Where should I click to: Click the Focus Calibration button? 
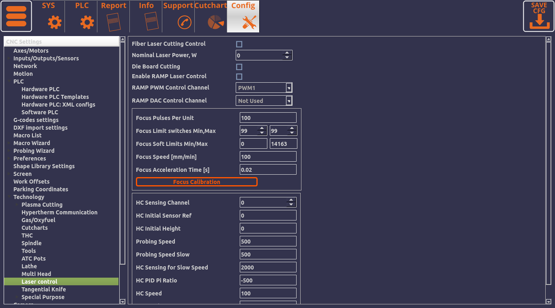197,182
